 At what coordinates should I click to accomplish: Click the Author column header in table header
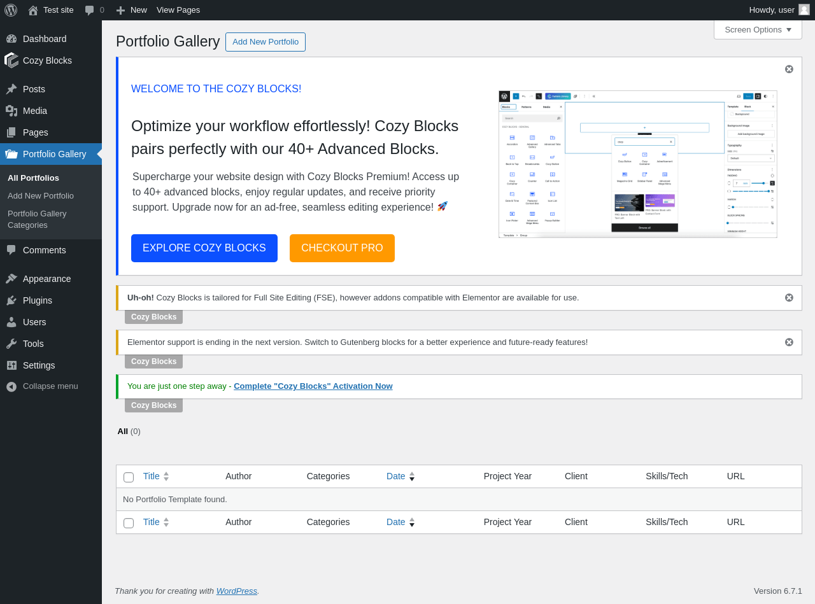[239, 476]
